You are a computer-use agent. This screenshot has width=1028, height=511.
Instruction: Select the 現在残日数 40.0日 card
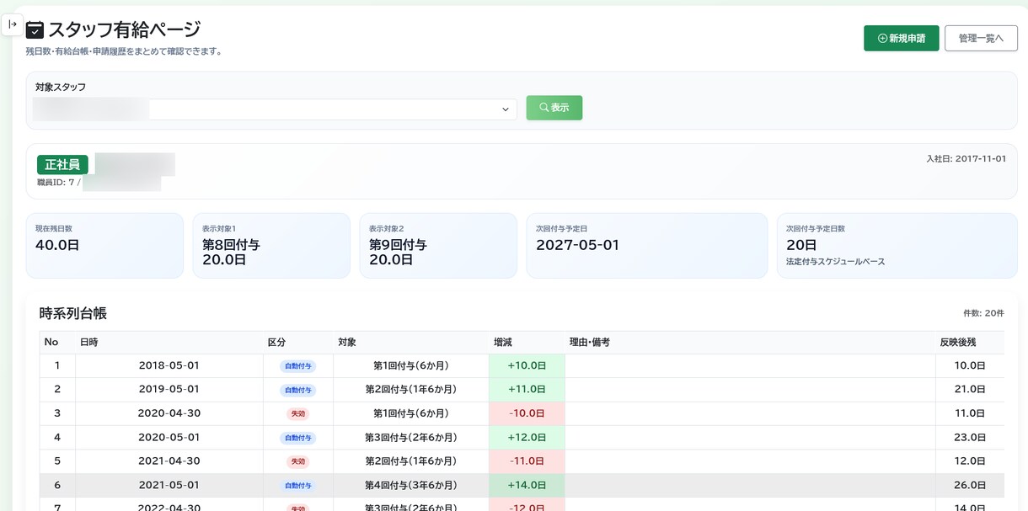tap(104, 245)
